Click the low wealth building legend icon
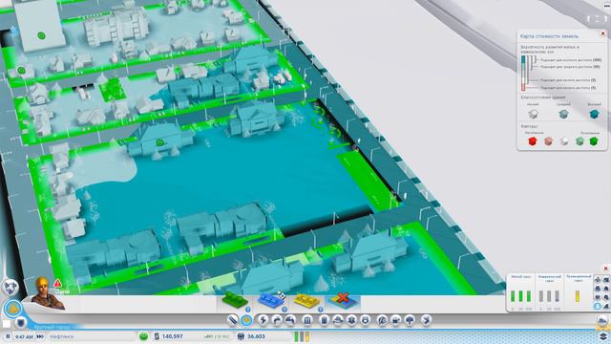 coord(533,114)
